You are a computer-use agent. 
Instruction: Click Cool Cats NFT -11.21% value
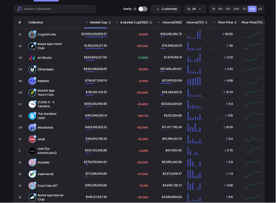coord(143,185)
